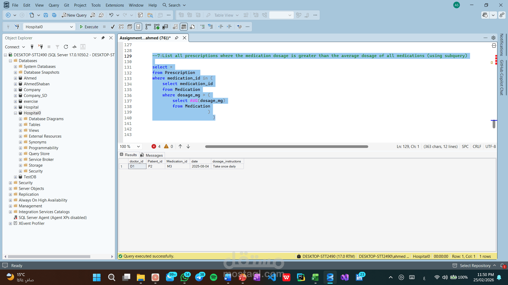Click the GitHub Copilot icon at top right
The width and height of the screenshot is (508, 285).
(x=485, y=15)
